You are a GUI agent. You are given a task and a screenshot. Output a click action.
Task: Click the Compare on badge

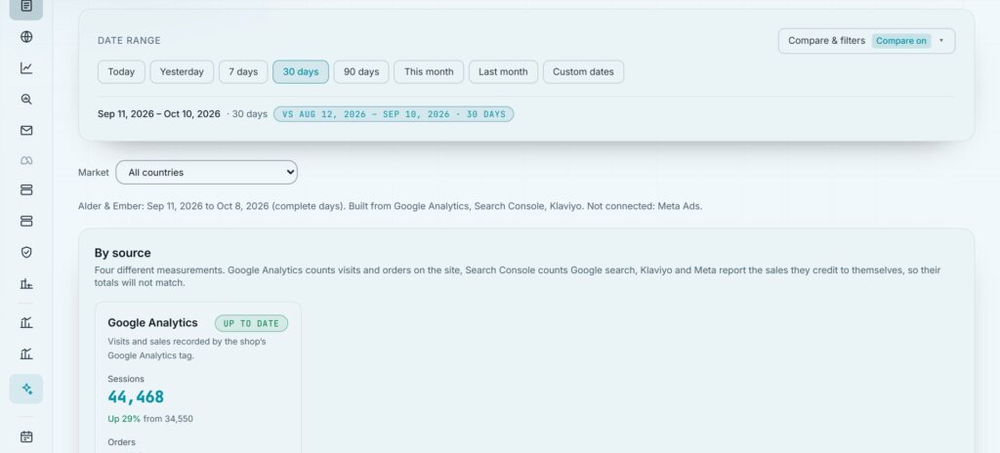(x=901, y=41)
